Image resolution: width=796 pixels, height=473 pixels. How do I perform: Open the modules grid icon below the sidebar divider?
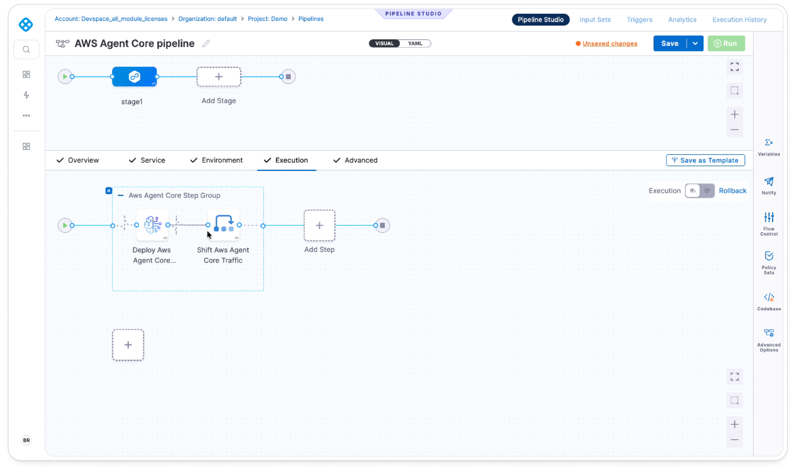26,146
